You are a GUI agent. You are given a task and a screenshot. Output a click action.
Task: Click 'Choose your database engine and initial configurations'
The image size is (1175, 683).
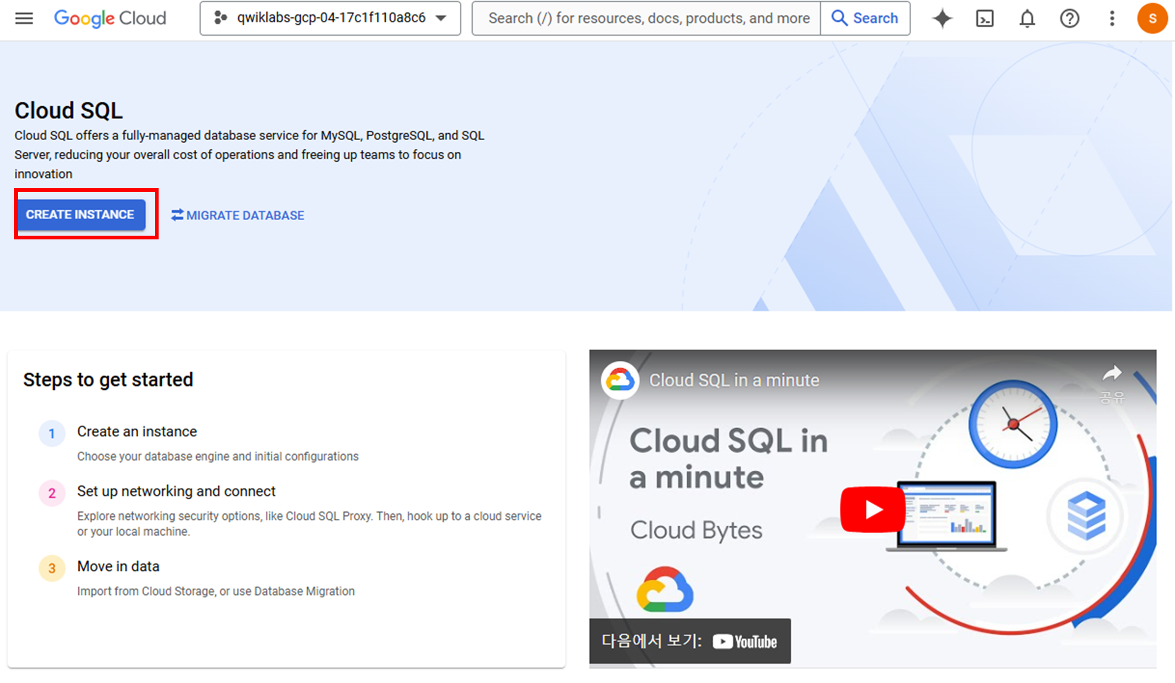pyautogui.click(x=218, y=457)
